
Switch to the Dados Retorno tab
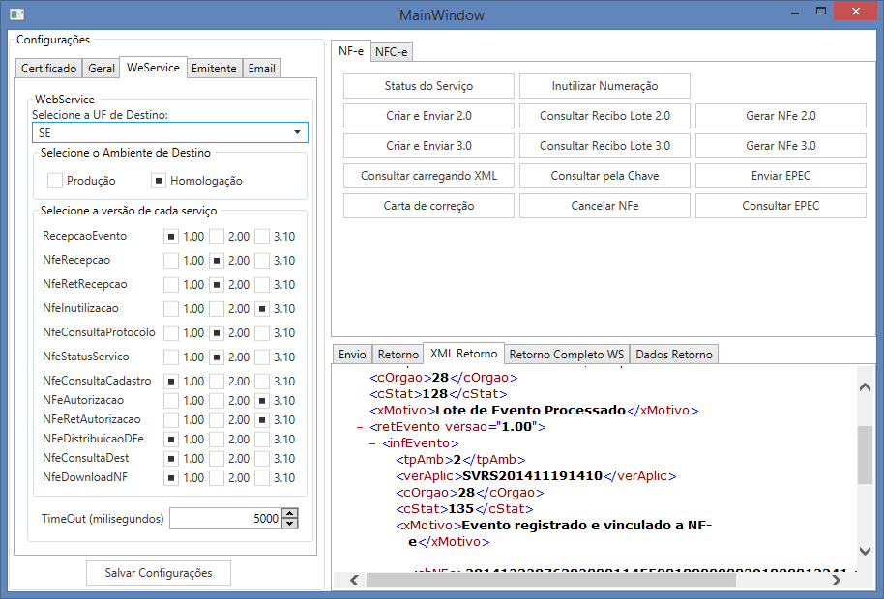pyautogui.click(x=674, y=355)
